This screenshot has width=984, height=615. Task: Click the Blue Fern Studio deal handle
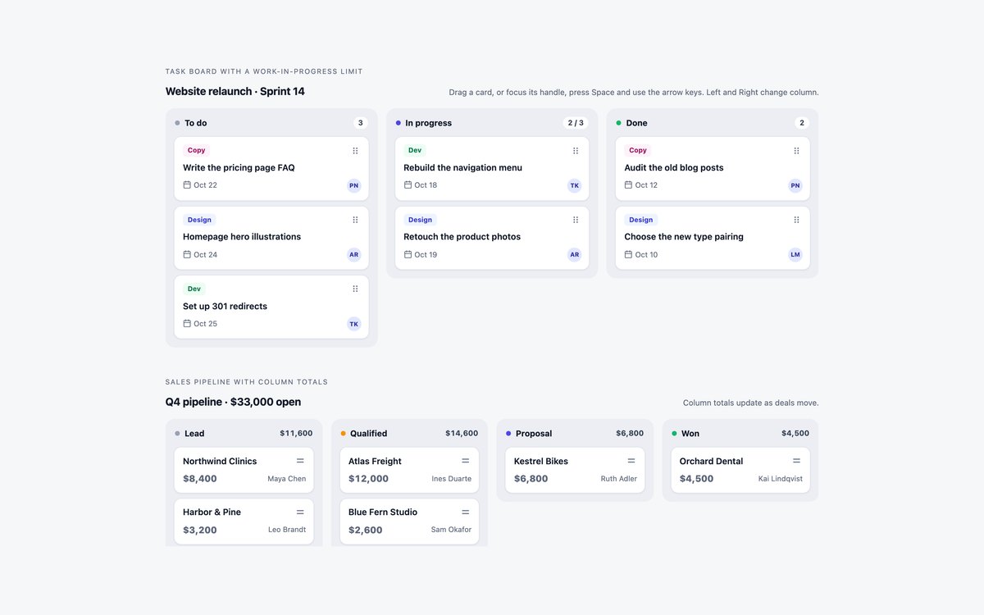(466, 512)
